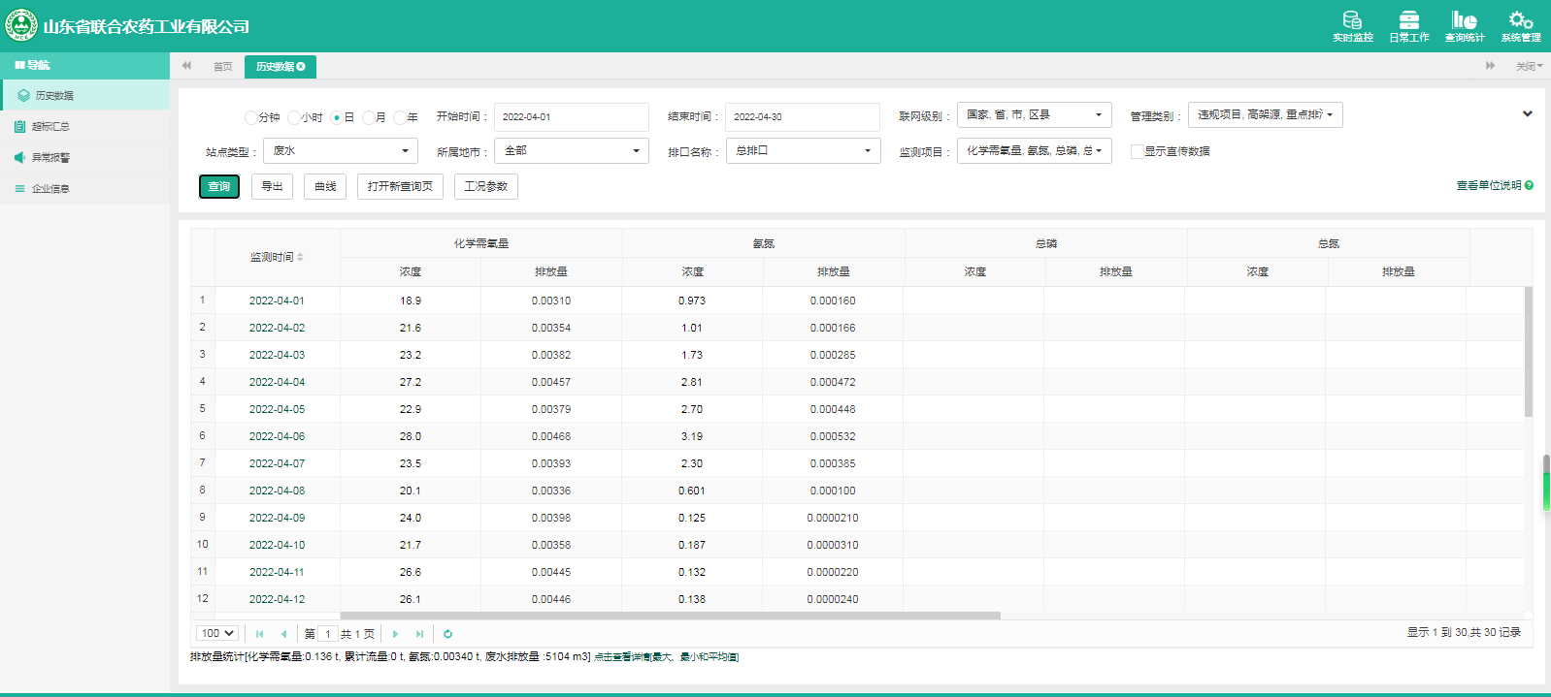Screen dimensions: 1551x697
Task: Open 超标汇总 in the left navigation
Action: point(50,127)
